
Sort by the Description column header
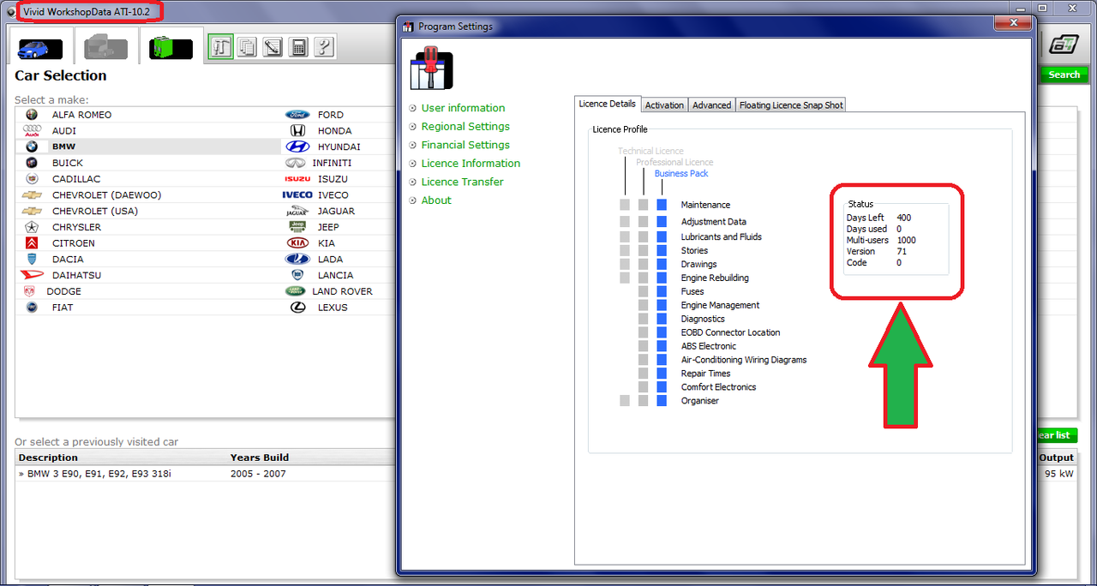click(x=48, y=457)
